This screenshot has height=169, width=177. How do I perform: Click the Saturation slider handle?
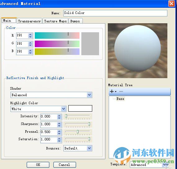pyautogui.click(x=89, y=139)
